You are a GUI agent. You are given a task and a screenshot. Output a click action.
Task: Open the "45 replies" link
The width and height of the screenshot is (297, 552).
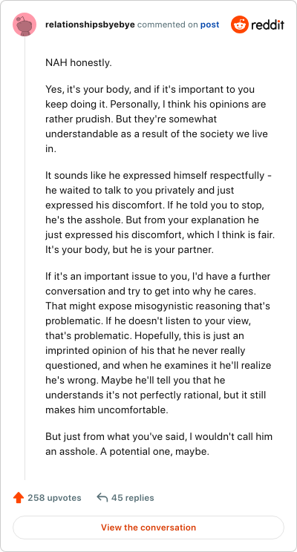click(132, 498)
